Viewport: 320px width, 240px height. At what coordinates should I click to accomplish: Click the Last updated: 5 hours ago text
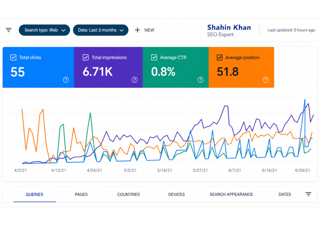pos(292,30)
